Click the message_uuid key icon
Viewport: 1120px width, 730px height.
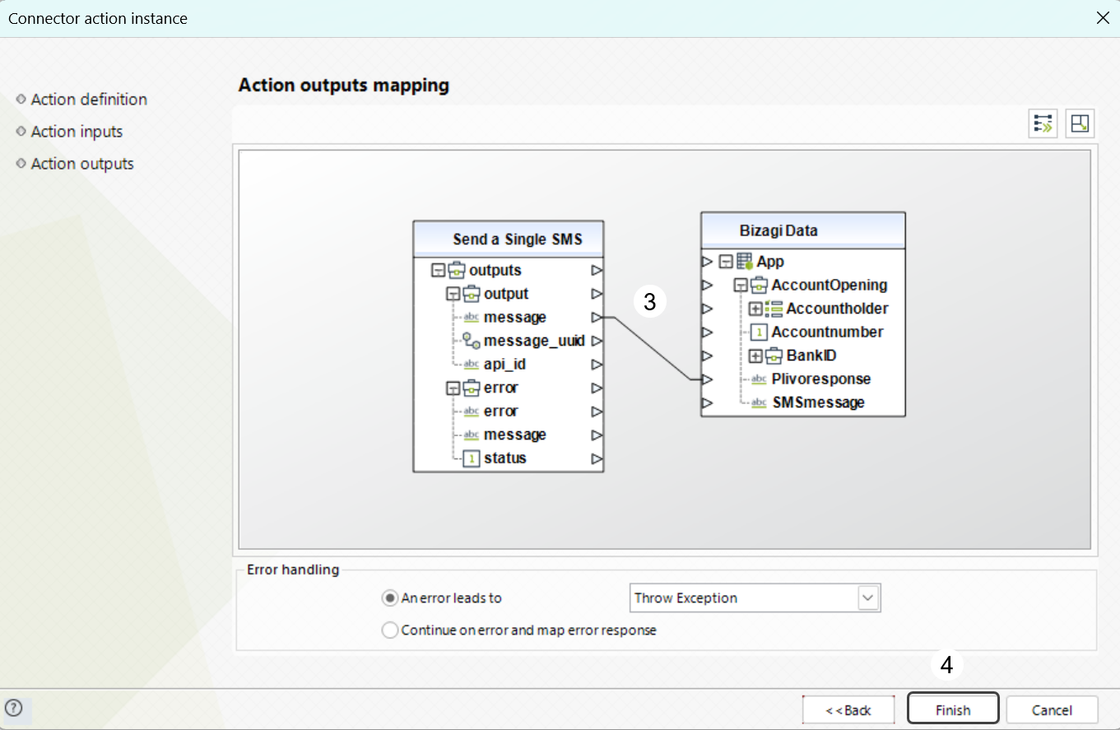pyautogui.click(x=472, y=341)
